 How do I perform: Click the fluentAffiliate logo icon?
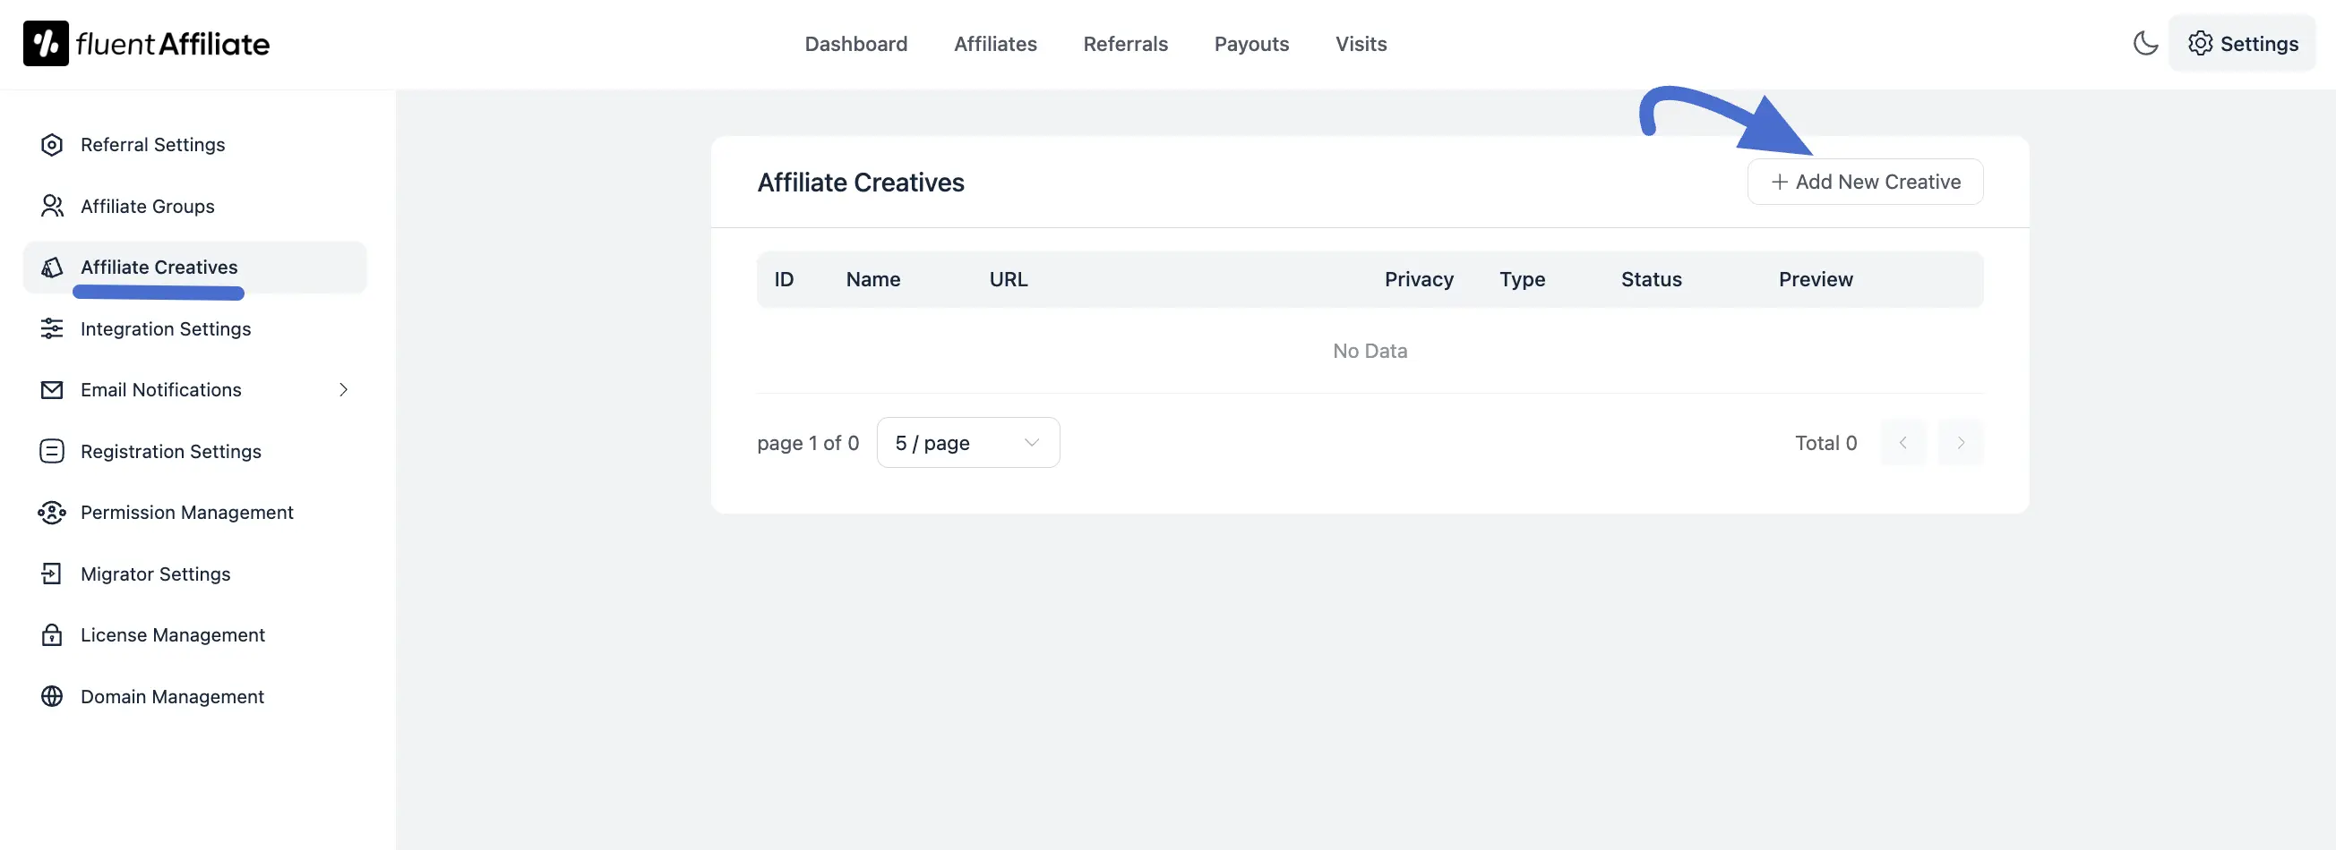[x=47, y=43]
